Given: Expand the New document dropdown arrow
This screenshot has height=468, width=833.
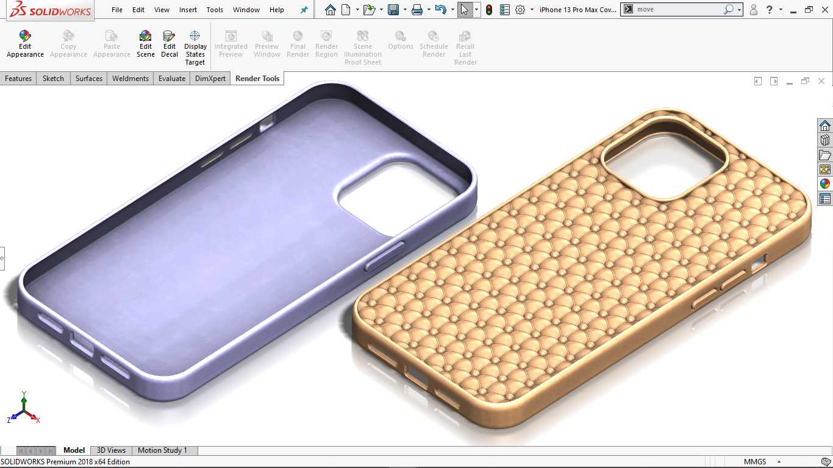Looking at the screenshot, I should (357, 10).
